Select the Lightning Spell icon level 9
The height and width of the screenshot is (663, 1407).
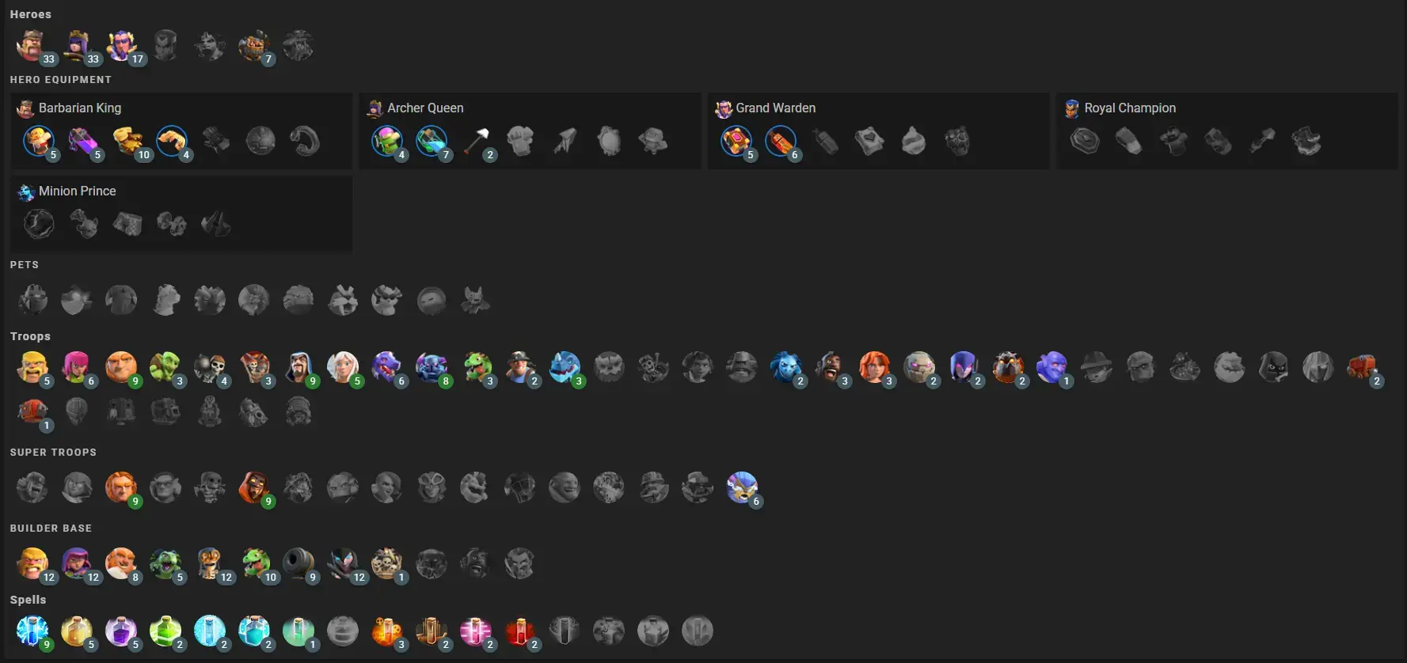[32, 631]
